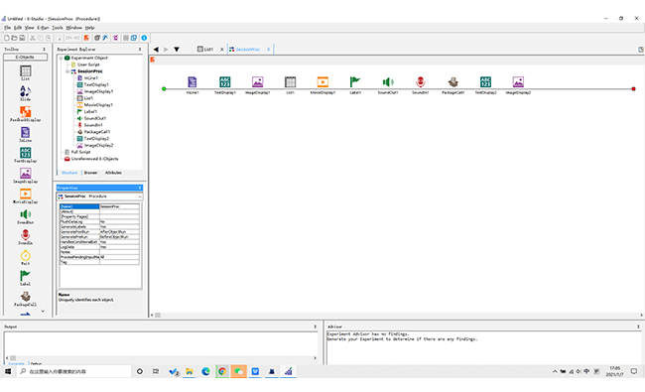Collapse the SessionProc tree node
Image resolution: width=645 pixels, height=392 pixels.
[x=67, y=71]
